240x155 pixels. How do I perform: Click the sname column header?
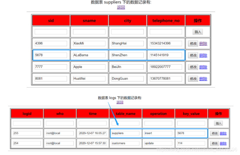(x=89, y=20)
